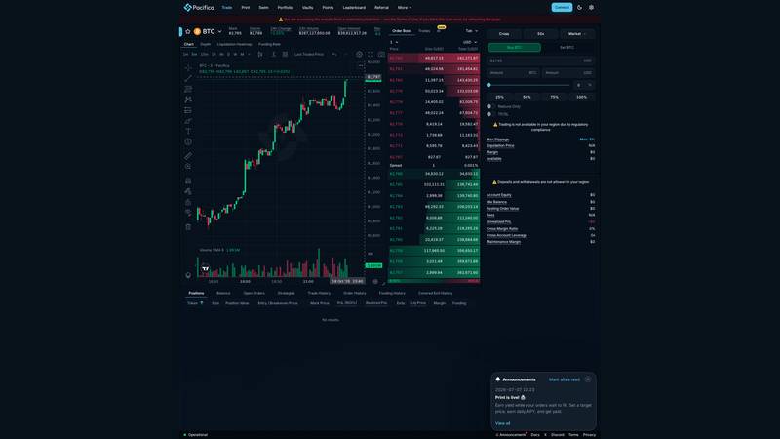This screenshot has height=439, width=780.
Task: Select the brush drawing tool
Action: pos(188,121)
